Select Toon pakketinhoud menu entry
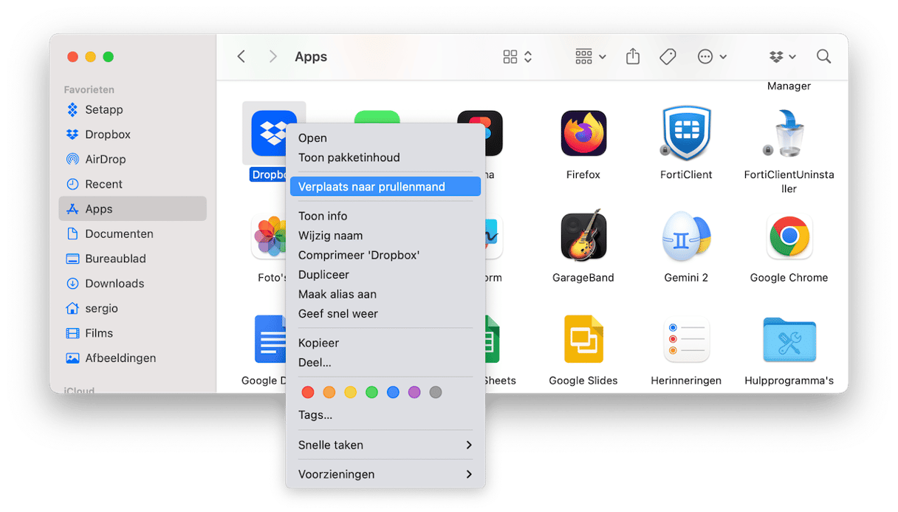Screen dimensions: 898x512 [x=349, y=157]
